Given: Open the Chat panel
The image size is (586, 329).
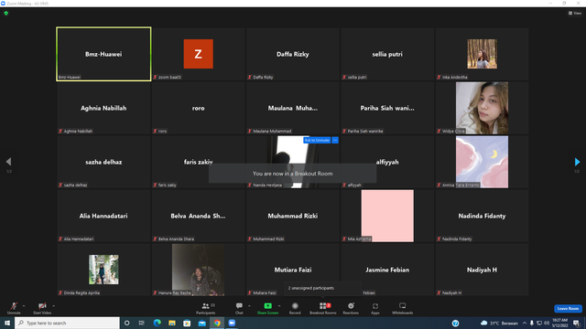Looking at the screenshot, I should 239,308.
